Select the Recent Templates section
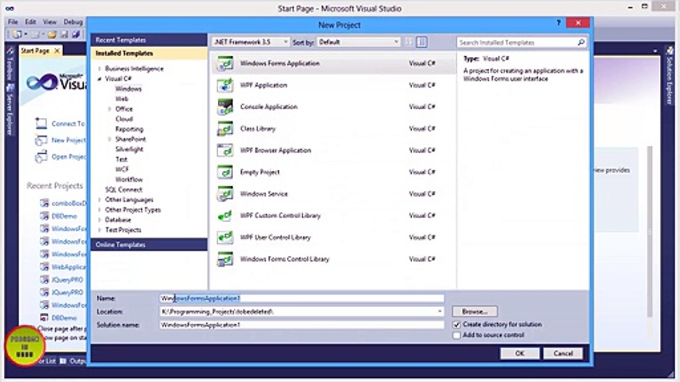 [x=149, y=40]
